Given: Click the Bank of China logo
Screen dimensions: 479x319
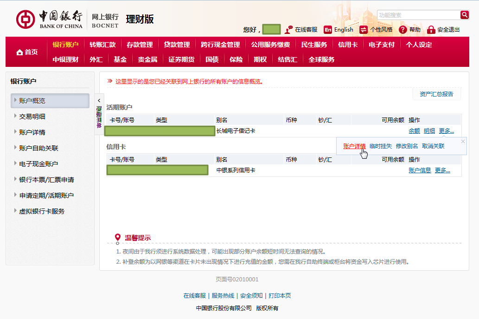Looking at the screenshot, I should [49, 19].
